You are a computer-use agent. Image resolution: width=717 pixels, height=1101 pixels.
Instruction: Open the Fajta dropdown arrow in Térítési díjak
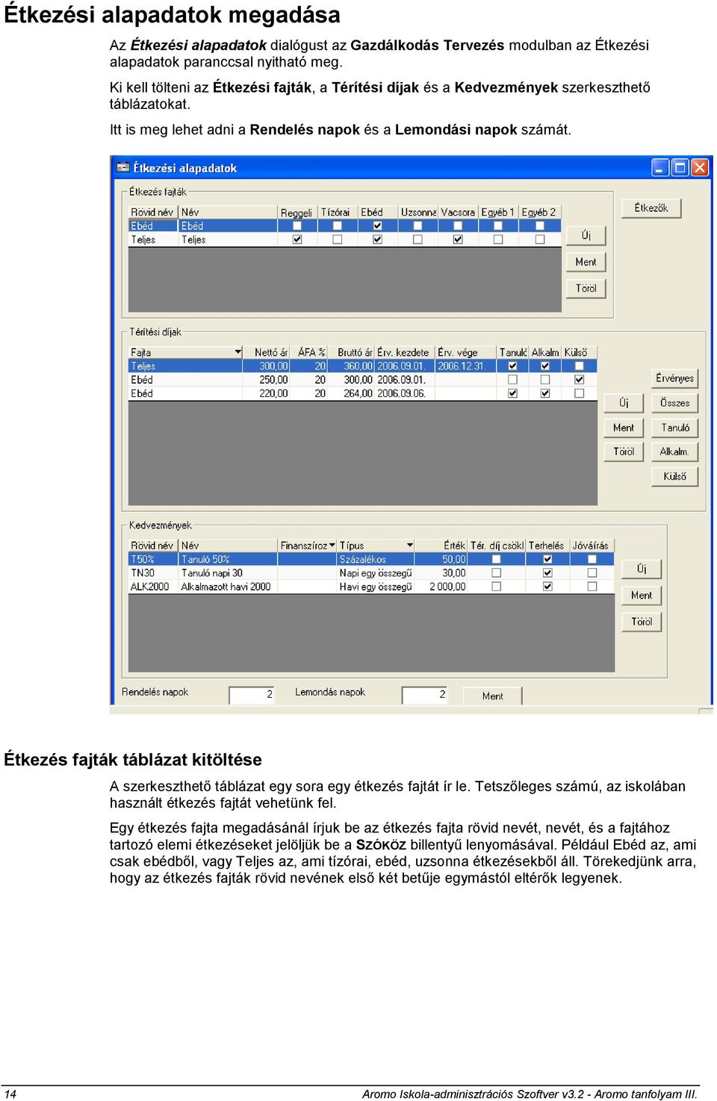click(238, 352)
